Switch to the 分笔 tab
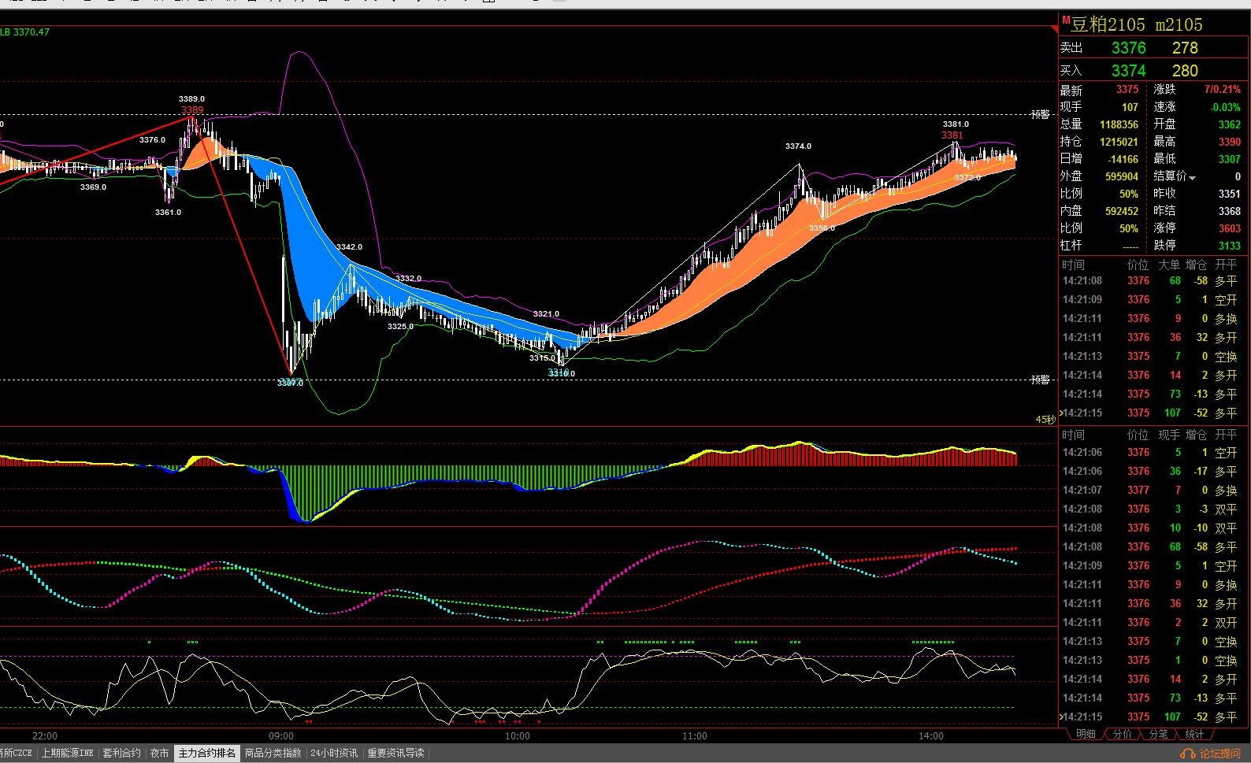The width and height of the screenshot is (1251, 763). point(1158,734)
